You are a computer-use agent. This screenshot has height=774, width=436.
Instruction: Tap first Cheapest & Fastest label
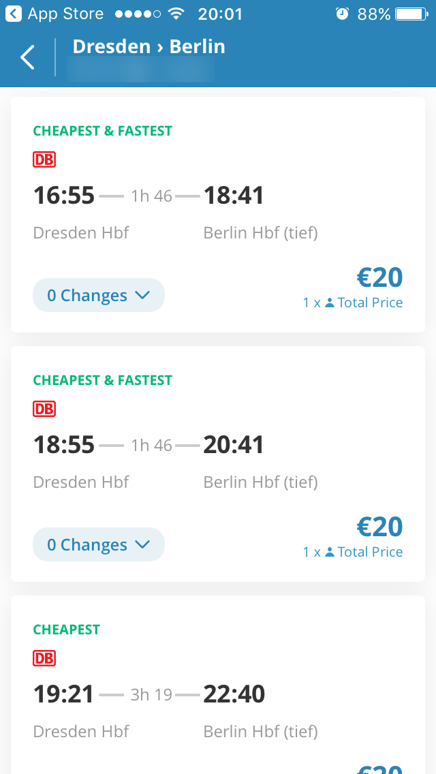coord(102,131)
